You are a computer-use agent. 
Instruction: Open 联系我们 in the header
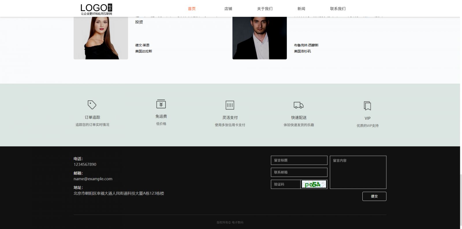338,9
